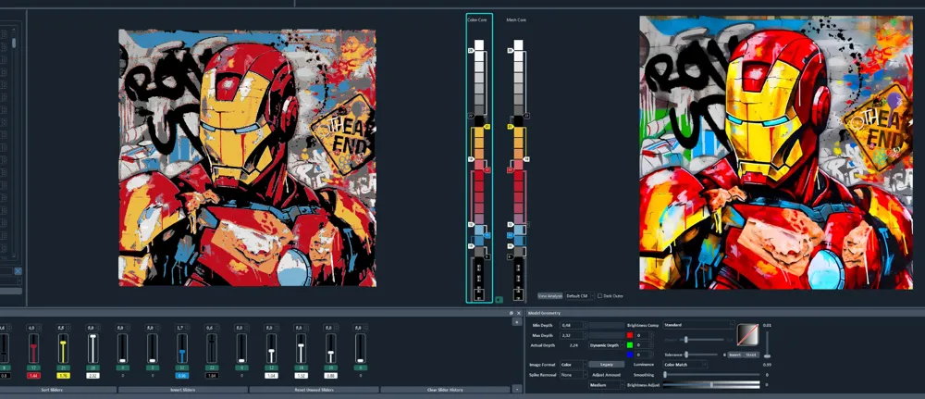This screenshot has height=399, width=925.
Task: Click the blue slider value box 0.96
Action: 182,375
